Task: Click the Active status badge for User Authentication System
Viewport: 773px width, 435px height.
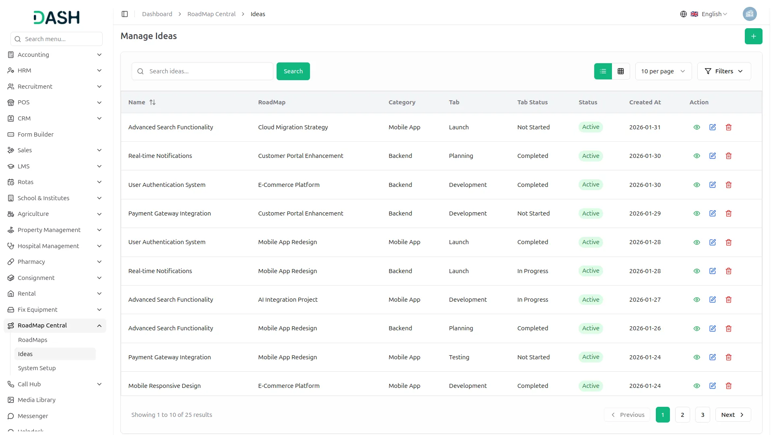Action: (590, 184)
